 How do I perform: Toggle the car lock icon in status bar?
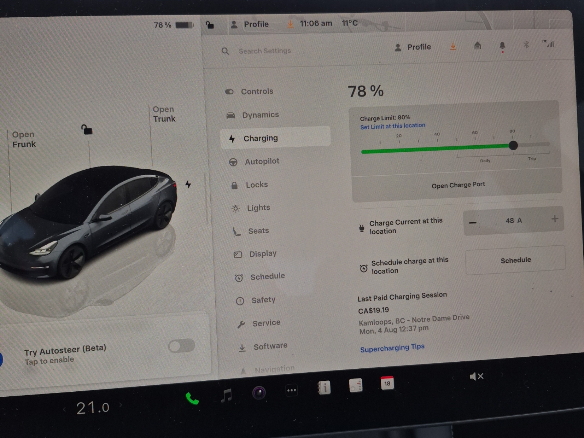pyautogui.click(x=210, y=25)
